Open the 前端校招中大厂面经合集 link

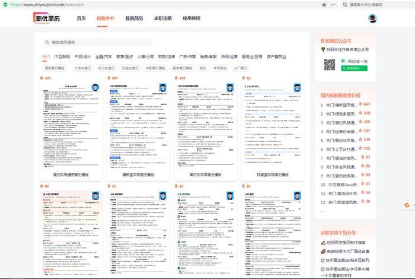pos(345,251)
